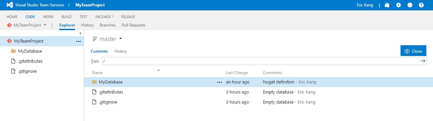Screen dimensions: 433x121
Task: Select the History tab under master branch
Action: point(121,51)
